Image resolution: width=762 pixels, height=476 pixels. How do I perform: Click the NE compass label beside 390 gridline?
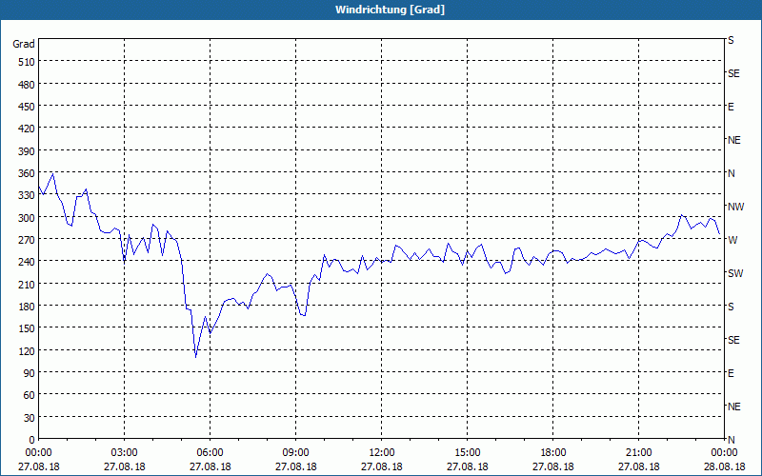(734, 140)
